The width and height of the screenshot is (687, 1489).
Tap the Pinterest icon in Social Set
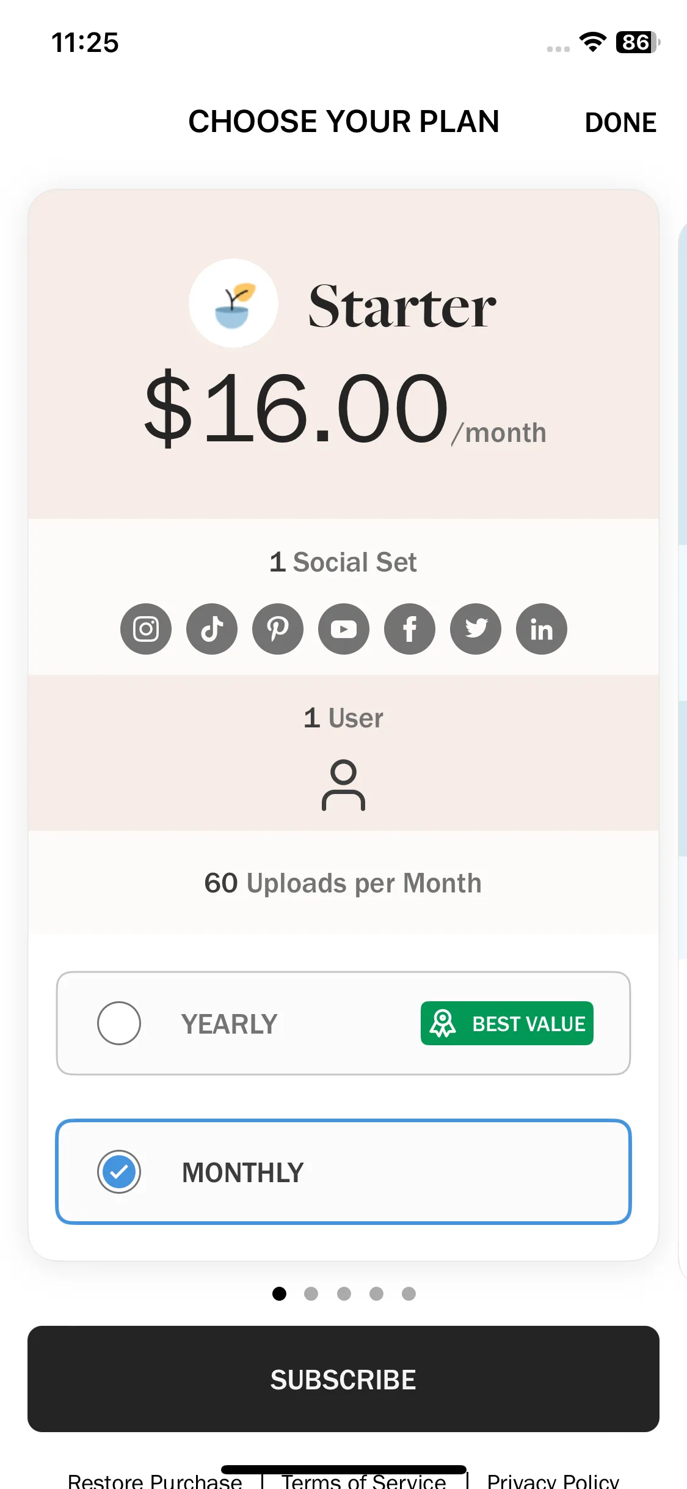(278, 629)
